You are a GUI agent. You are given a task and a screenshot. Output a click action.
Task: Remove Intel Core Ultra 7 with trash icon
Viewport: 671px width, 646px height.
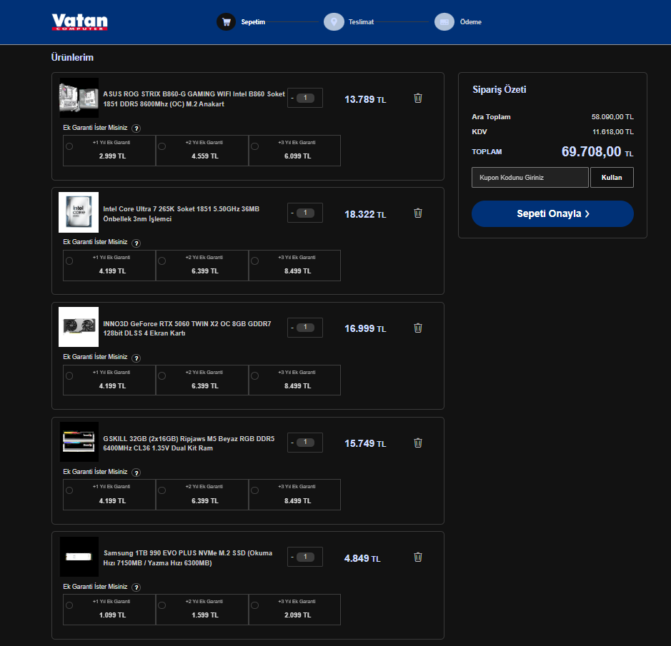point(418,213)
